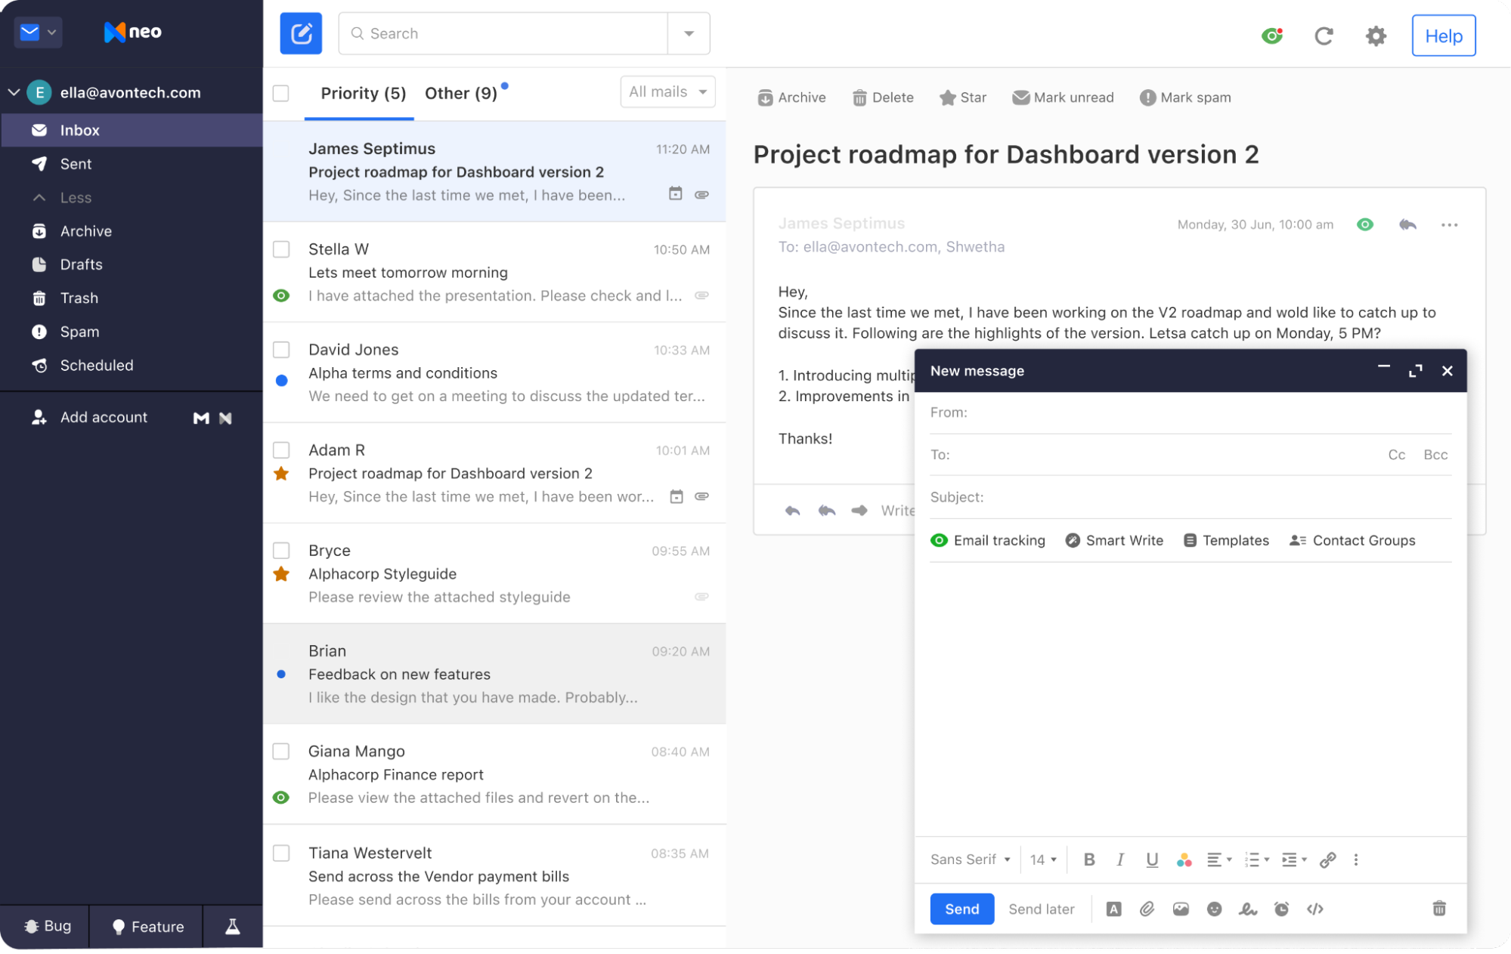Open the All mails filter dropdown
Image resolution: width=1511 pixels, height=954 pixels.
(666, 91)
